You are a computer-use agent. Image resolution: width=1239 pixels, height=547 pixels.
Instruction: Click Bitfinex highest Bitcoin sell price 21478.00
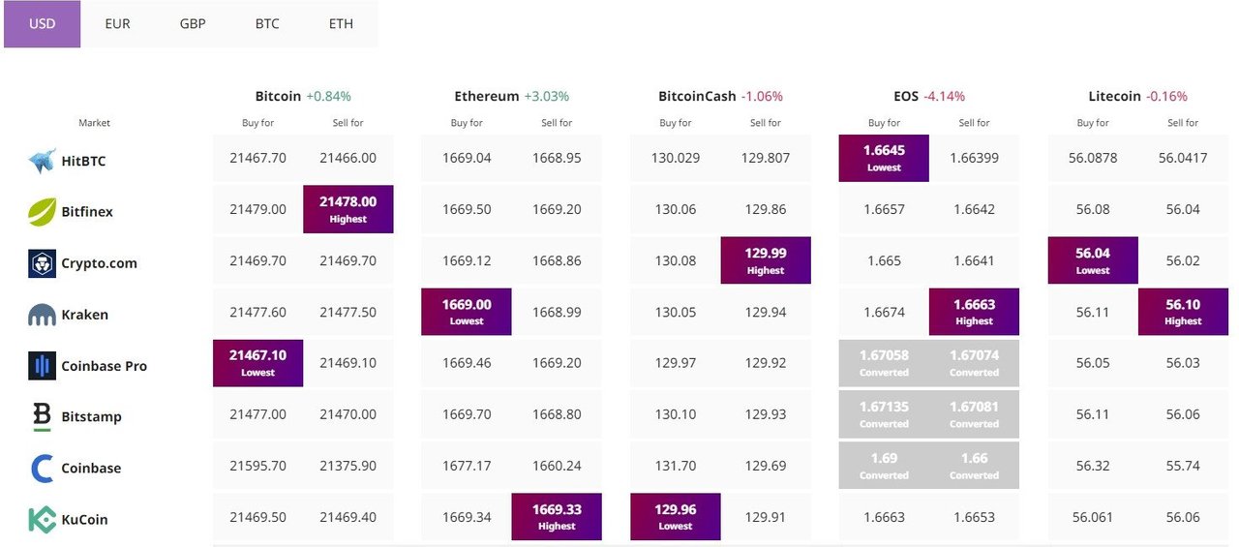tap(348, 209)
